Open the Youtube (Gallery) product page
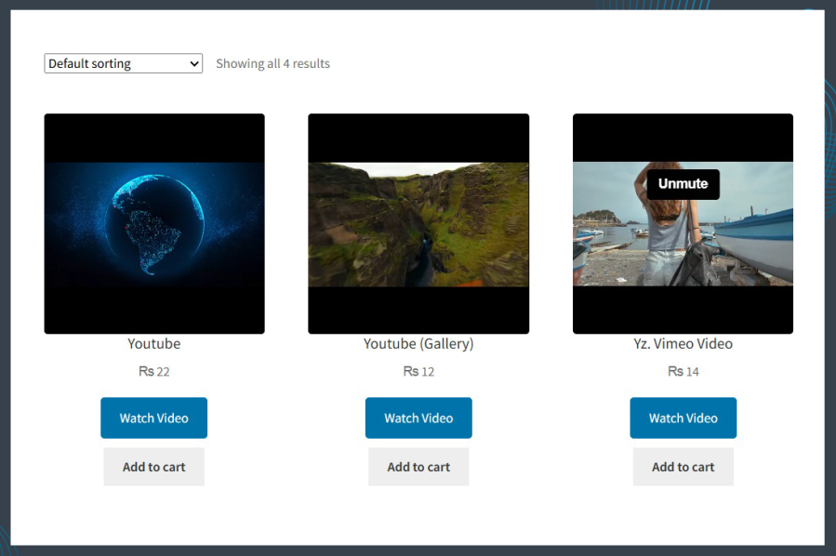The image size is (836, 556). [x=418, y=343]
